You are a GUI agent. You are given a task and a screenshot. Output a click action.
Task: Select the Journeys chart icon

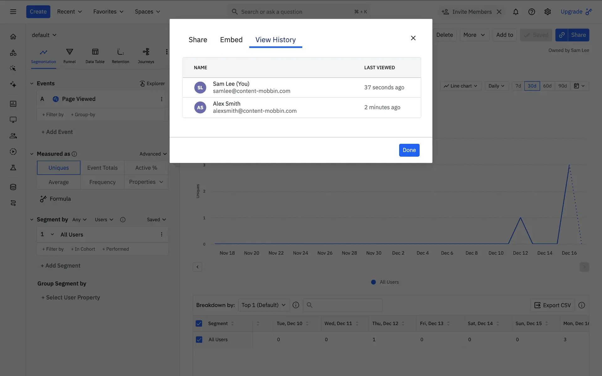point(146,52)
